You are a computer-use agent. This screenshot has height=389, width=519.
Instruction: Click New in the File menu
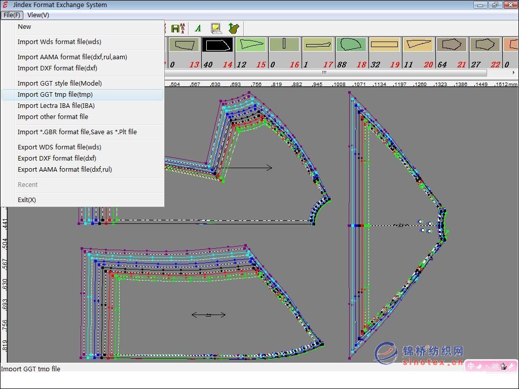[24, 27]
